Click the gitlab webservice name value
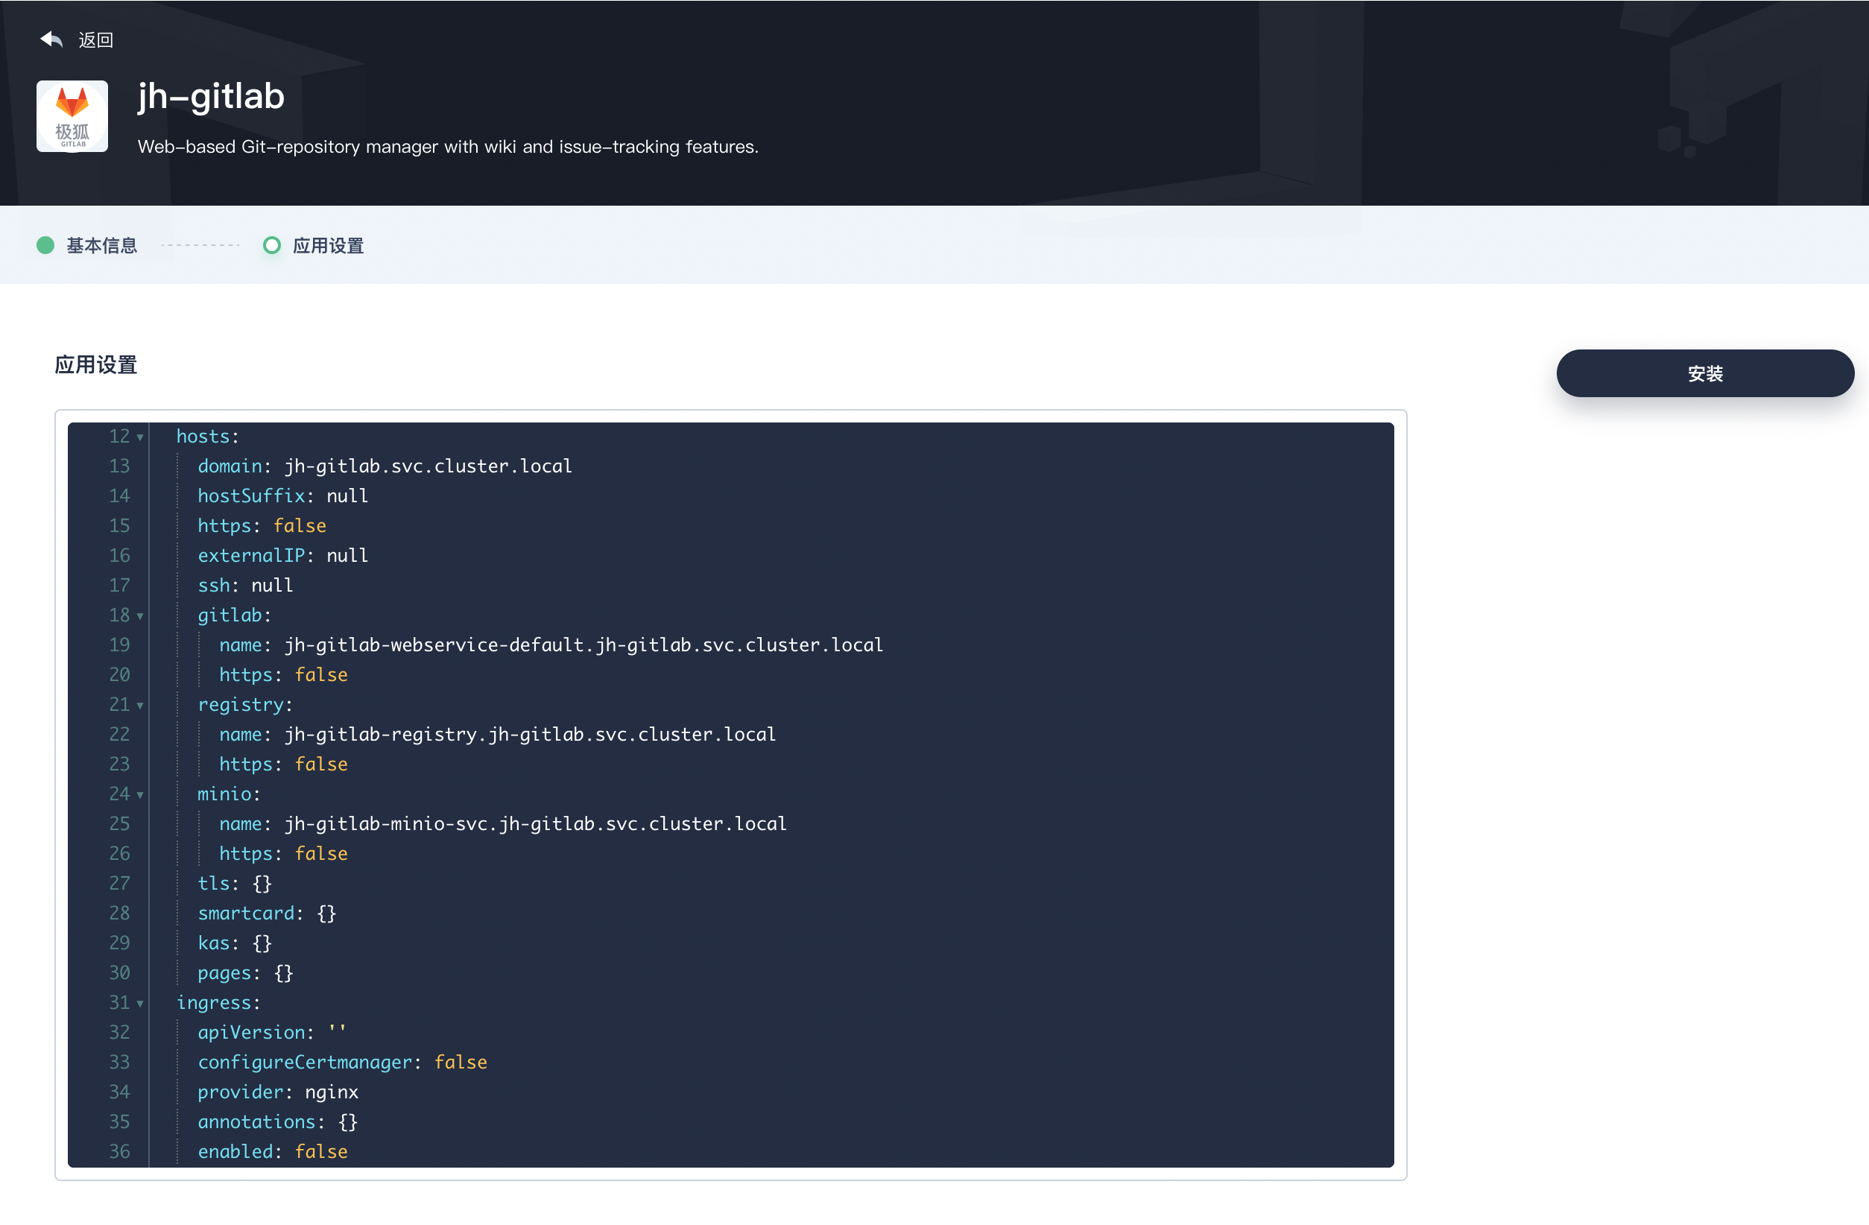1869x1225 pixels. pyautogui.click(x=584, y=645)
